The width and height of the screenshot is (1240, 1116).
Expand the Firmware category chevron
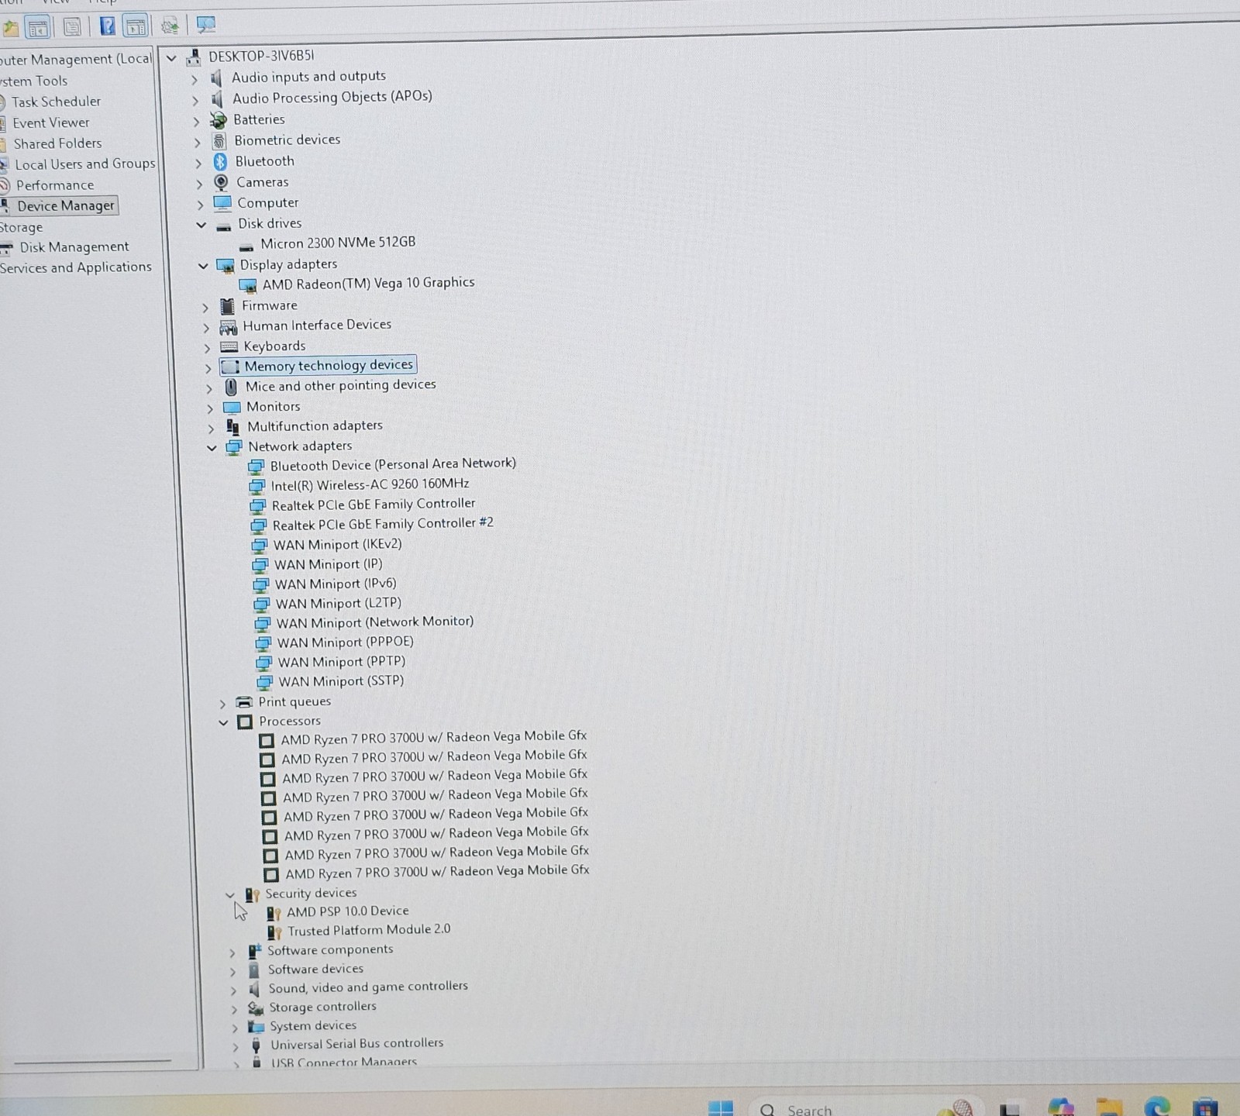point(205,308)
